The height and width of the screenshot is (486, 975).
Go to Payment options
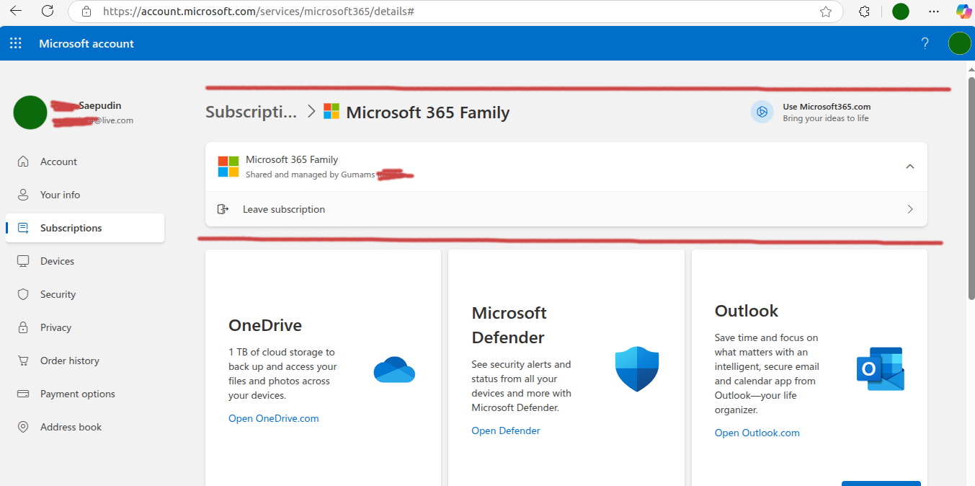[85, 394]
